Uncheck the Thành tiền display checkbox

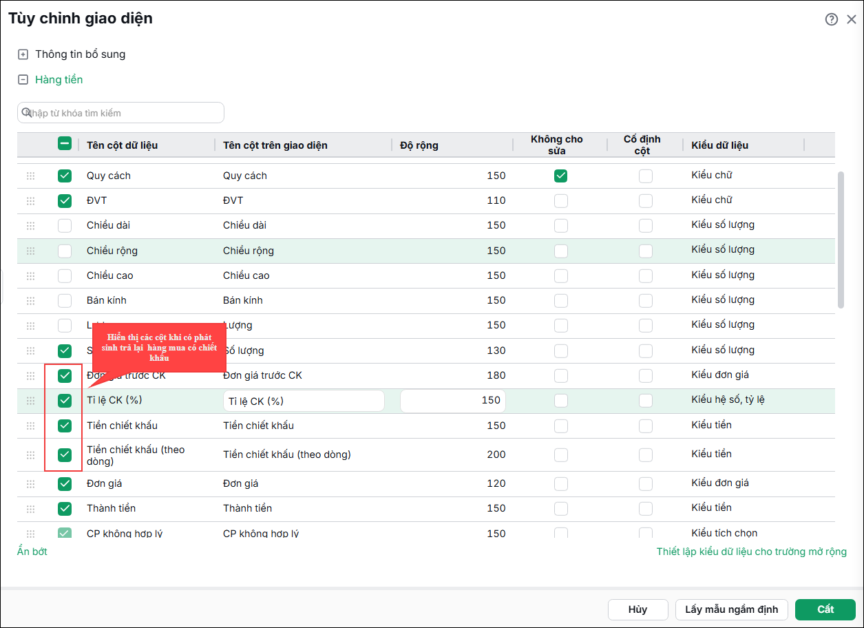65,508
